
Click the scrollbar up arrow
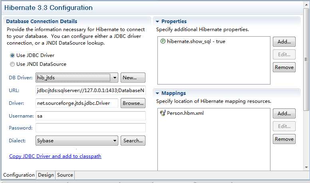(x=306, y=4)
